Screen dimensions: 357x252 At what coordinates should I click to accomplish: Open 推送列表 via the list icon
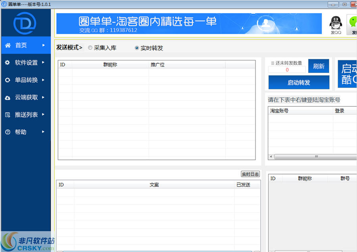coord(9,114)
